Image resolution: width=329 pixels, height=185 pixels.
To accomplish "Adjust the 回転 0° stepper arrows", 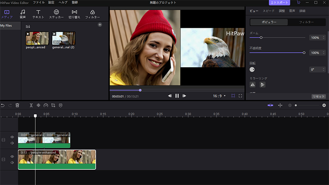I will (x=324, y=69).
